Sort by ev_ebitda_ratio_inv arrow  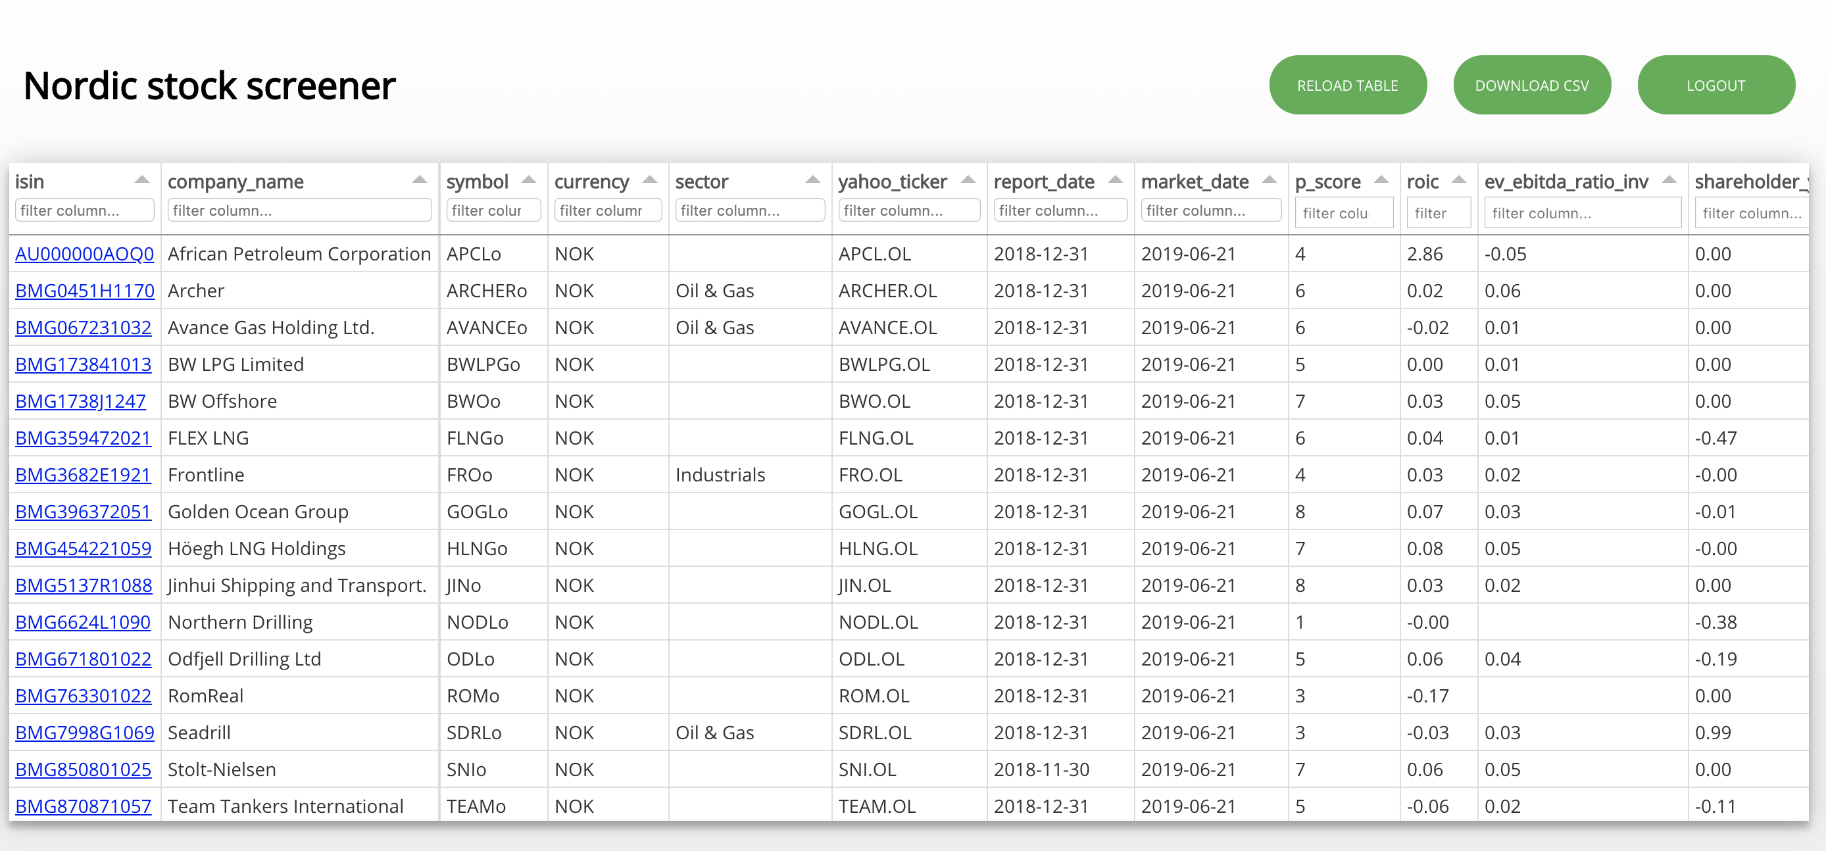1669,181
